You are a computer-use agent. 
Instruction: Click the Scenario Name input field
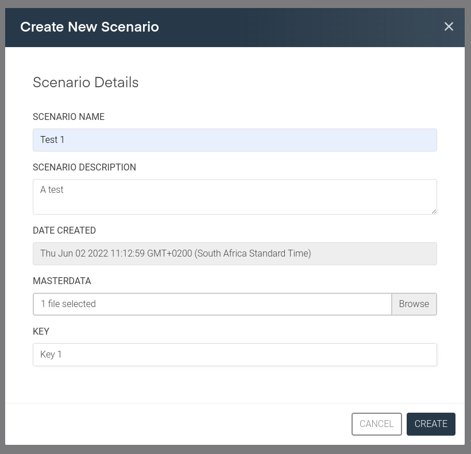point(234,140)
